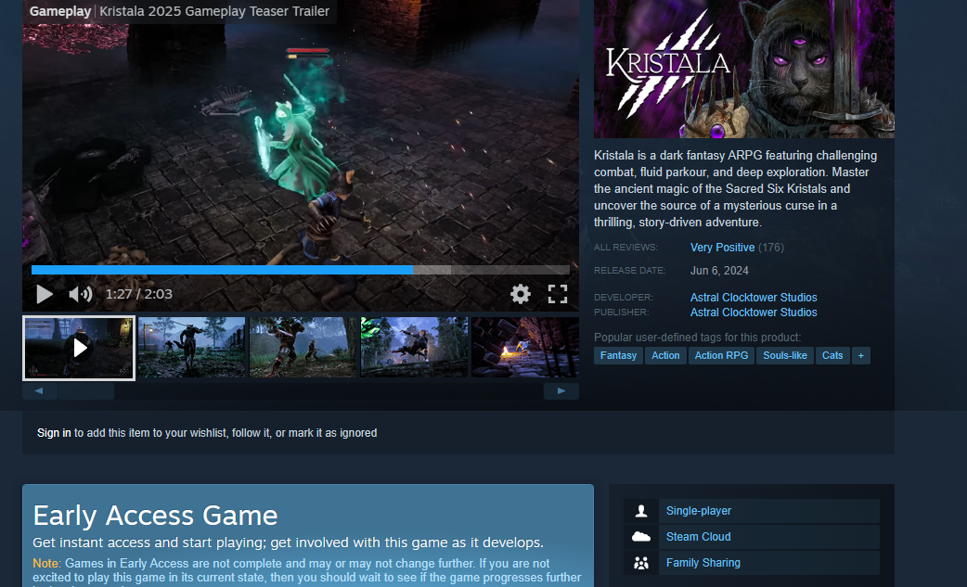967x587 pixels.
Task: Click the (176) review count
Action: [x=771, y=247]
